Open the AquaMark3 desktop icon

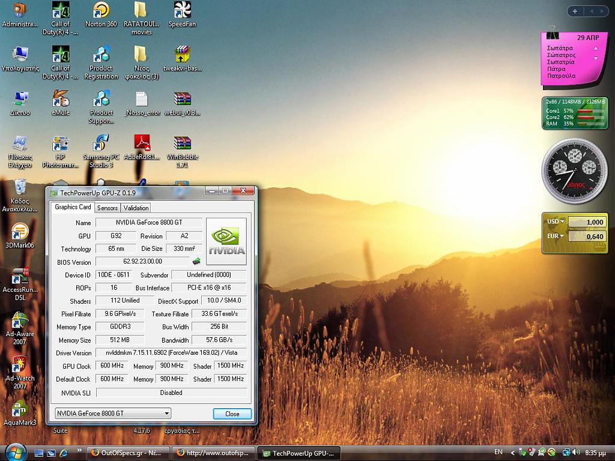20,409
